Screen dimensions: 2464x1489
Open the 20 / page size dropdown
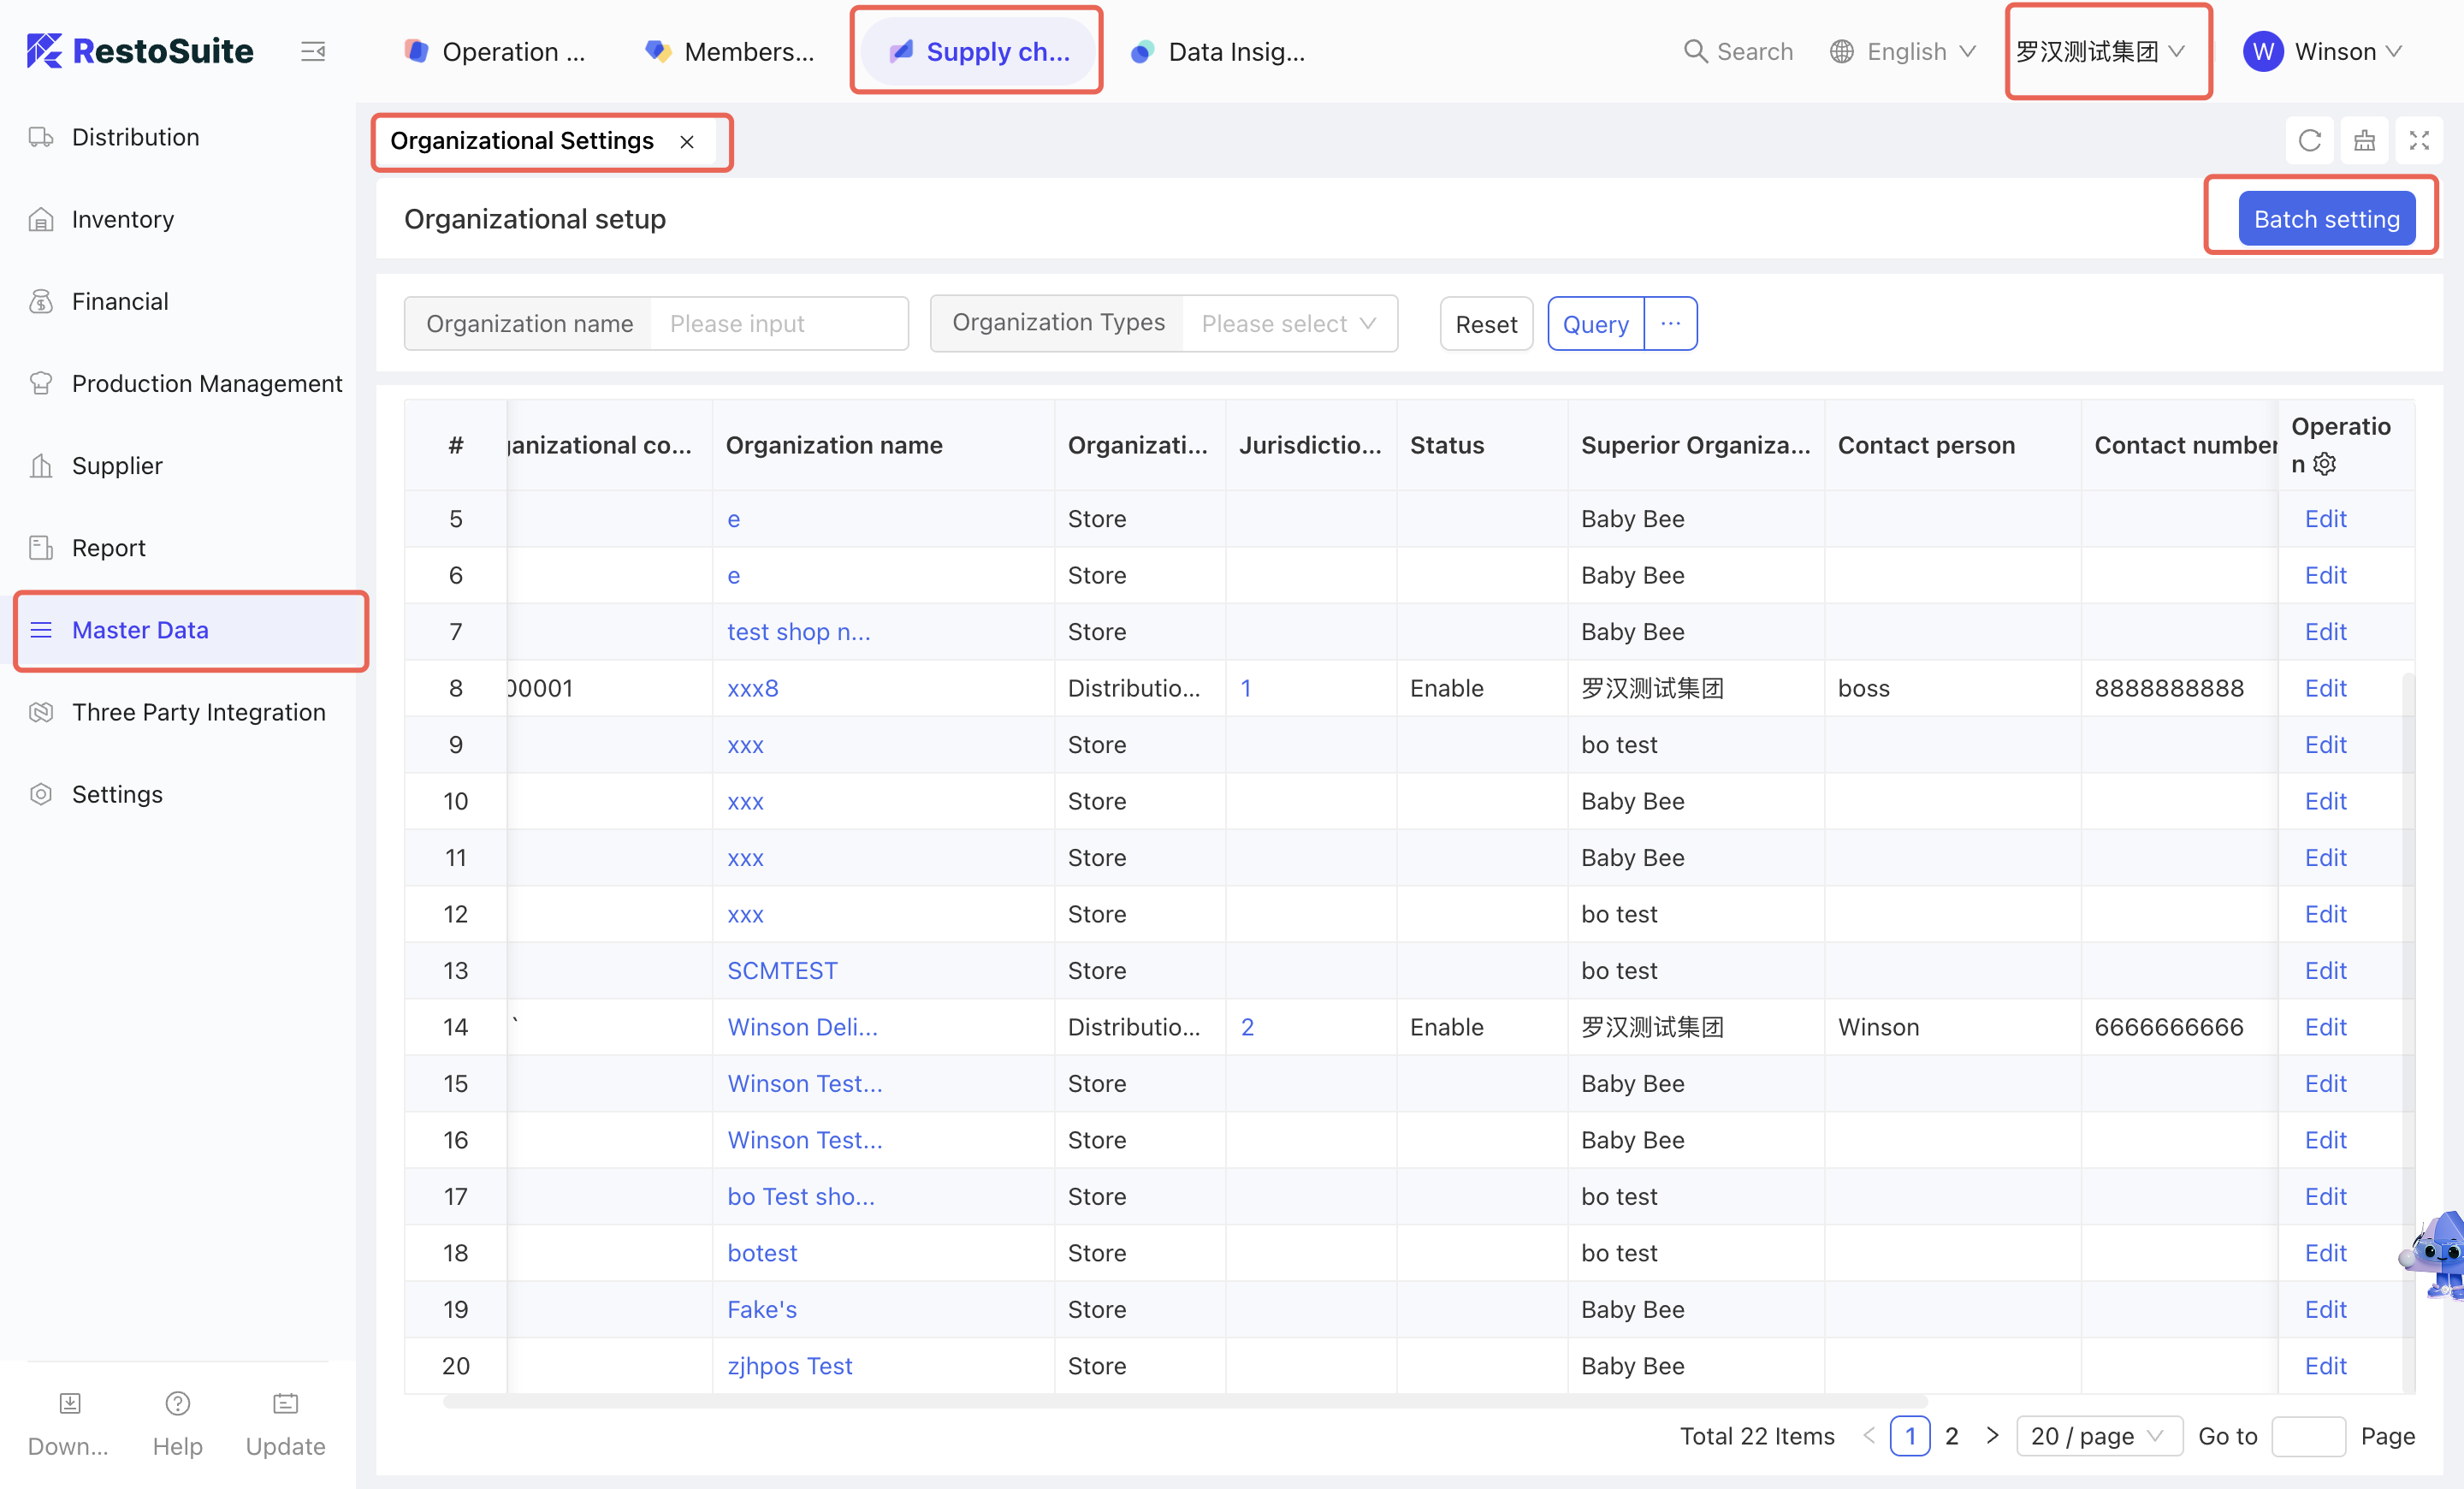tap(2097, 1436)
